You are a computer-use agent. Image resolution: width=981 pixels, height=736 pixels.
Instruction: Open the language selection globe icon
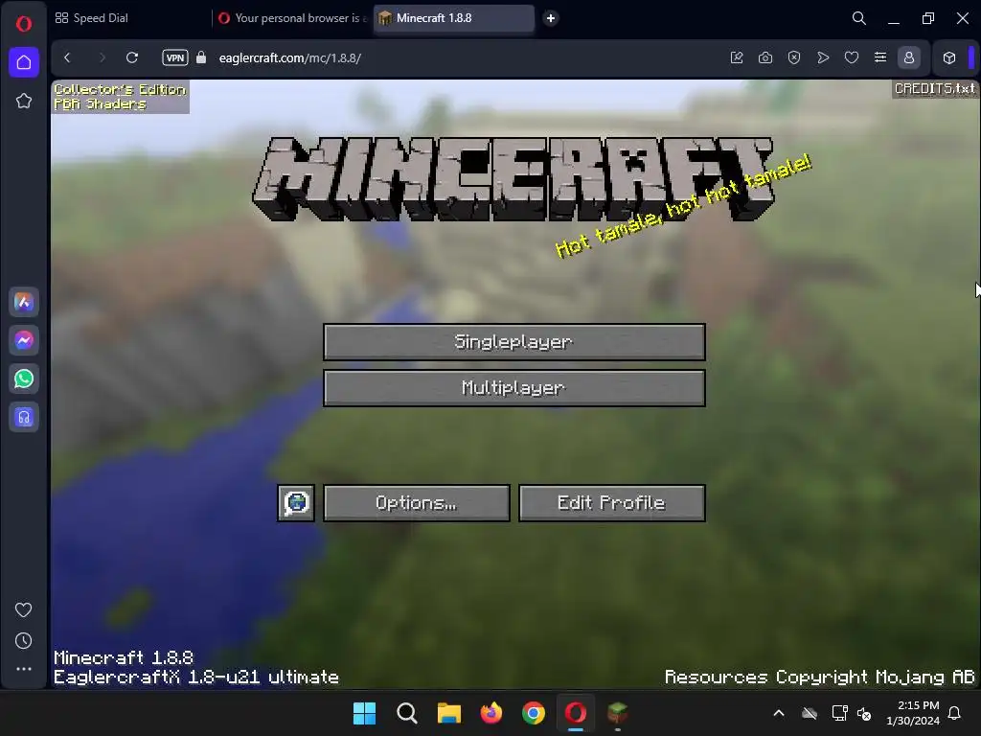296,502
